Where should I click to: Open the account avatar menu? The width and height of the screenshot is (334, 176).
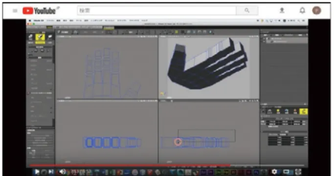click(316, 10)
